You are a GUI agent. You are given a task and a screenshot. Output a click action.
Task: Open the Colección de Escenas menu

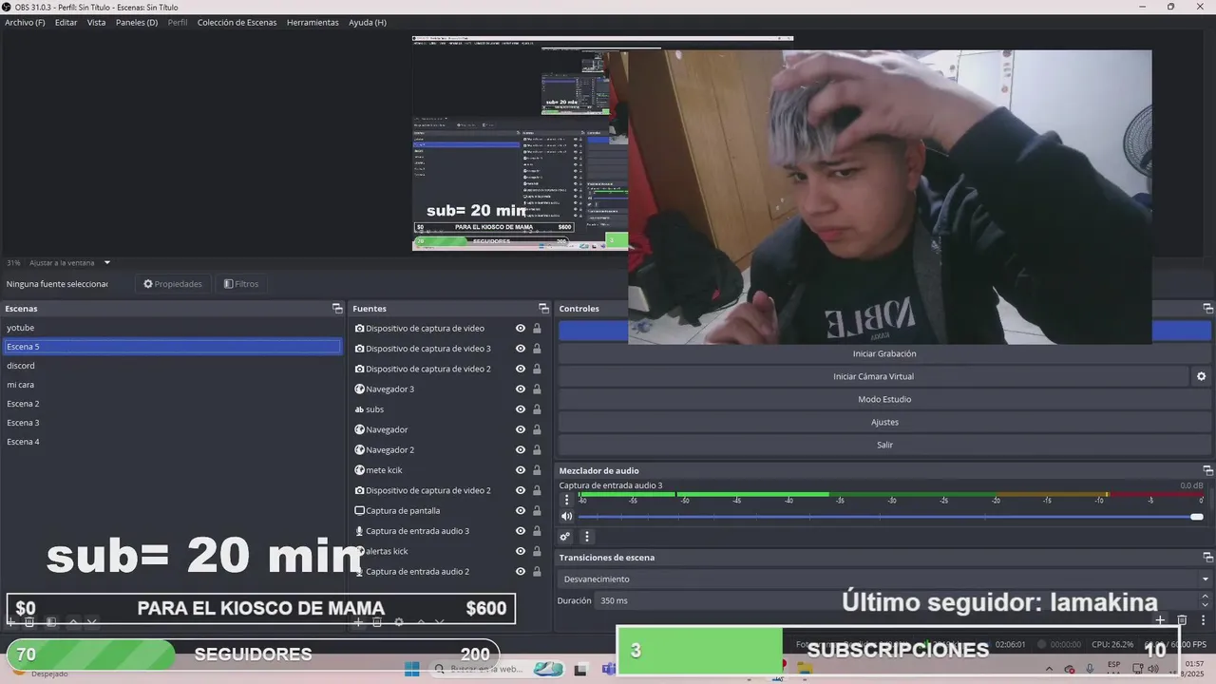tap(237, 22)
